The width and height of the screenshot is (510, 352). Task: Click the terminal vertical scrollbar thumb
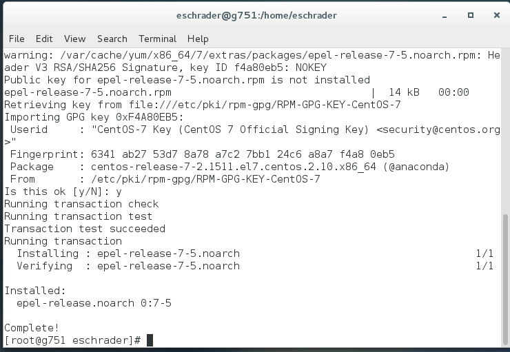point(505,280)
